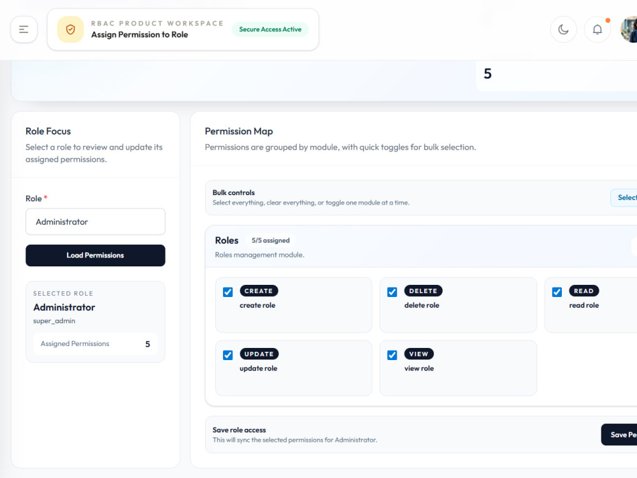Click the Administrator selected role name

click(x=64, y=307)
